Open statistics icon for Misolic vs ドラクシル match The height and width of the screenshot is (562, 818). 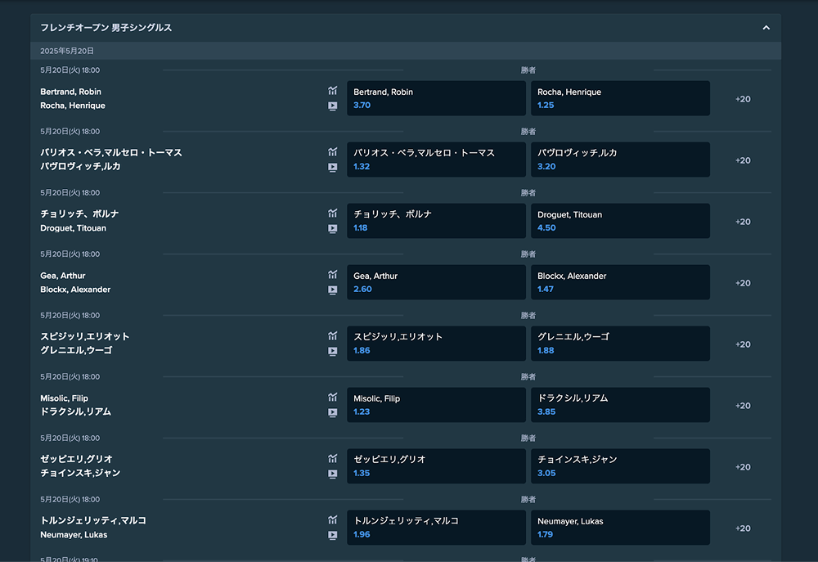click(x=332, y=397)
